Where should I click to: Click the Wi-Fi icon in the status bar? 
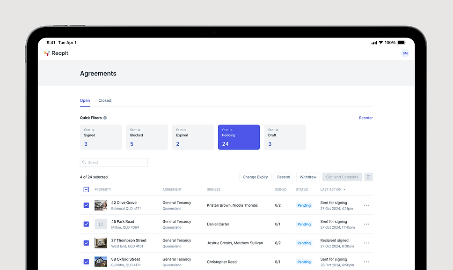tap(381, 43)
